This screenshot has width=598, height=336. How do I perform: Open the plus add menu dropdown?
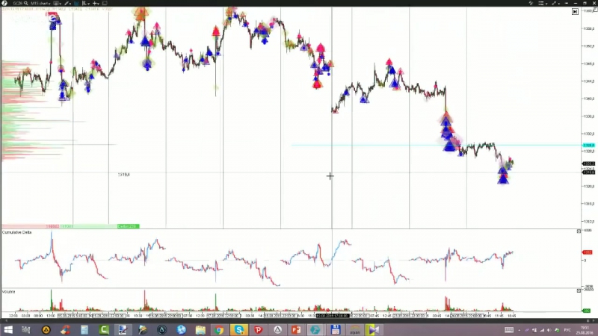click(x=96, y=3)
